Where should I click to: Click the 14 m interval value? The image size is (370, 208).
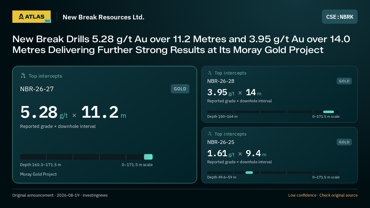[x=253, y=92]
